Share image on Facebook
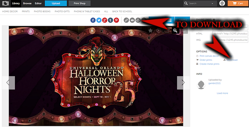This screenshot has height=128, width=249. [x=93, y=20]
